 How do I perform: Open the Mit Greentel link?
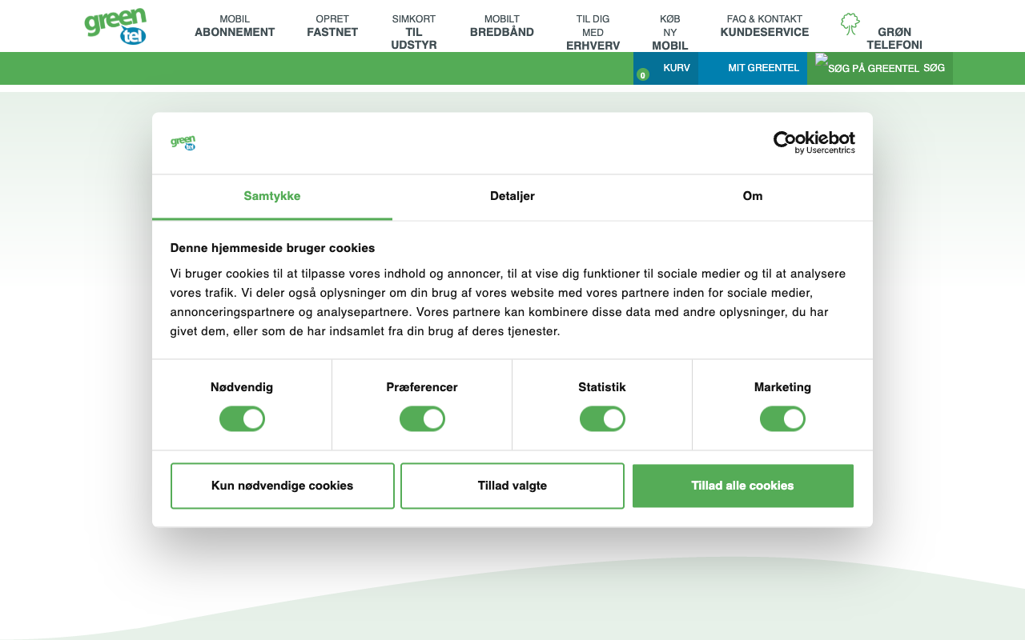[764, 68]
